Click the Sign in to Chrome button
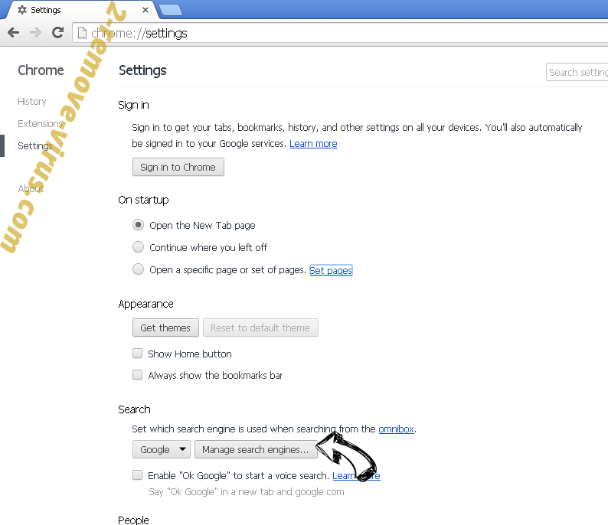The height and width of the screenshot is (525, 608). click(178, 167)
